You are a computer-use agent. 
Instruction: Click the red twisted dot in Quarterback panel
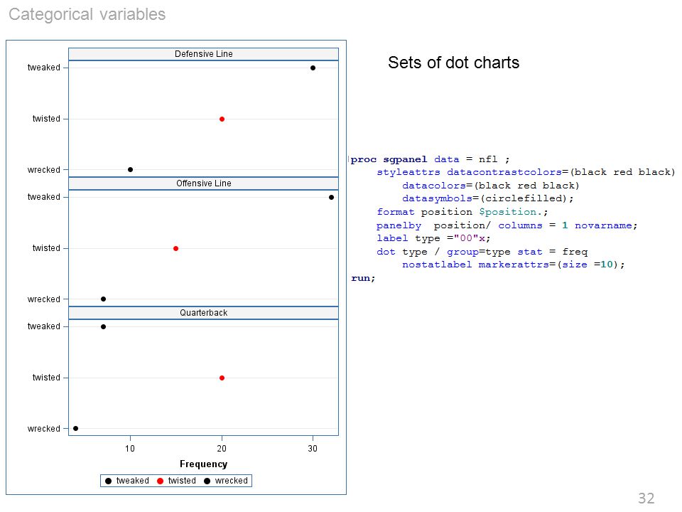pos(222,378)
